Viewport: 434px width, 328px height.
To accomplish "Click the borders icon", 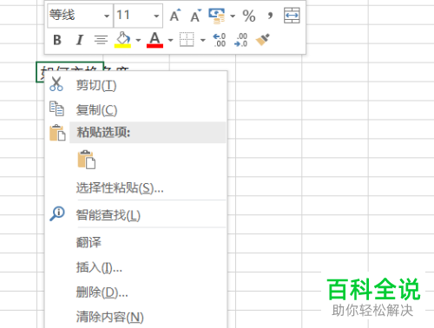I will pyautogui.click(x=187, y=39).
